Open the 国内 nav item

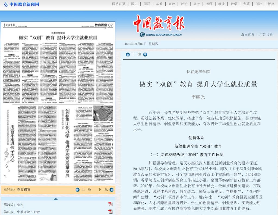pyautogui.click(x=134, y=4)
